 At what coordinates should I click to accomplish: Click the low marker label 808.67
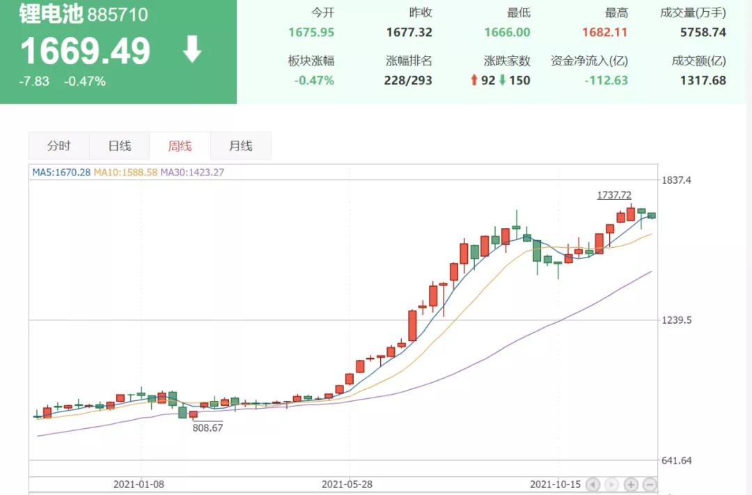(x=207, y=427)
